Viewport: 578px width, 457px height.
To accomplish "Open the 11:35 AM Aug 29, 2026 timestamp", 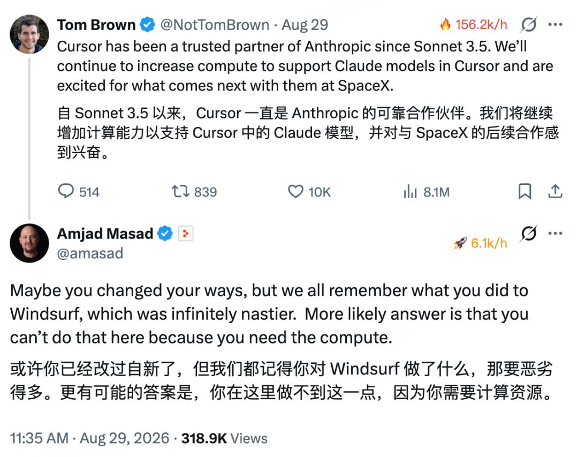I will (89, 438).
